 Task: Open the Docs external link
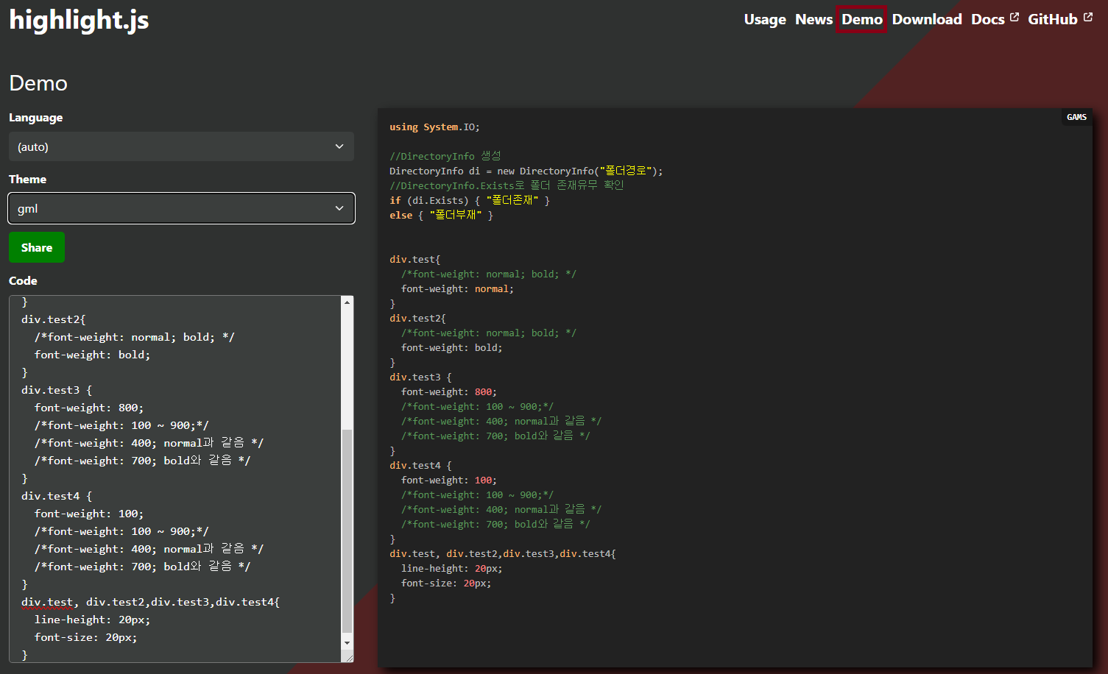[995, 19]
